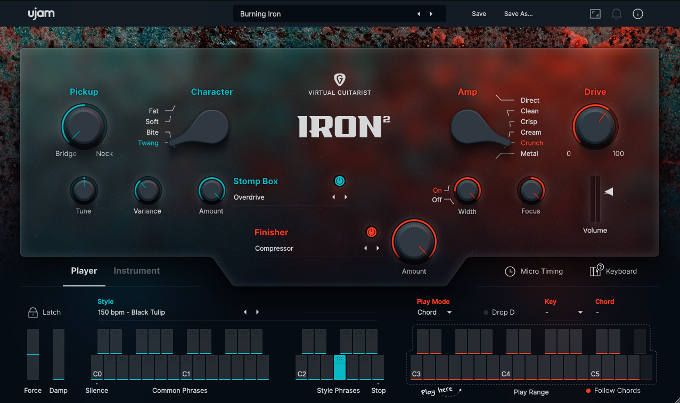
Task: Click the Latch padlock icon
Action: click(33, 312)
